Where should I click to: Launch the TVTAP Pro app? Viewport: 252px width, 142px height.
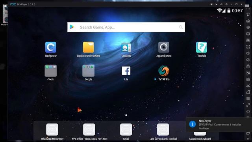point(164,71)
